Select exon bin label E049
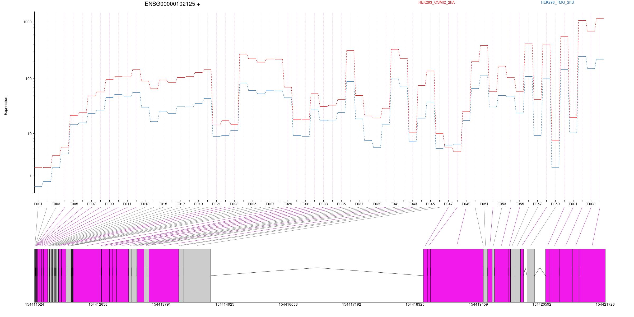The width and height of the screenshot is (634, 317). [466, 204]
